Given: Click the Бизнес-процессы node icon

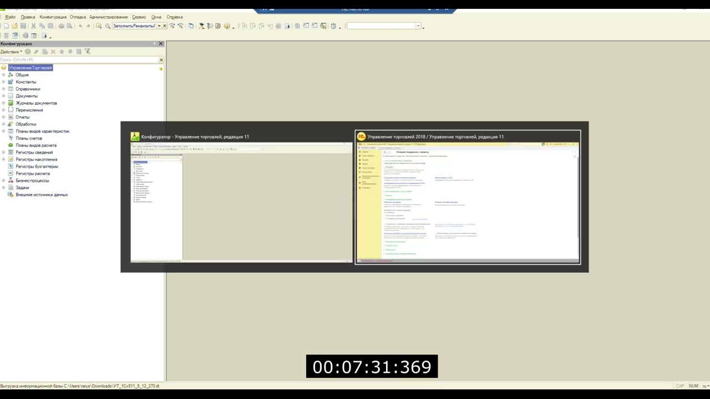Looking at the screenshot, I should [x=11, y=181].
